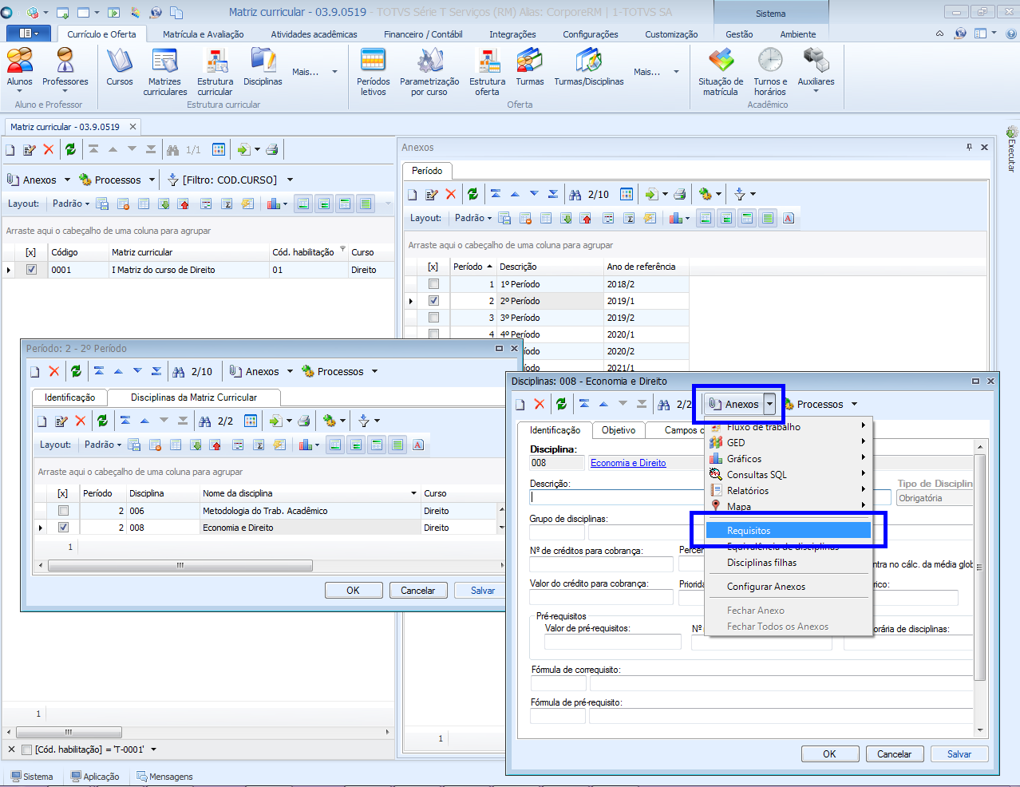
Task: Open Anexos dropdown arrow in Disciplinas window
Action: [x=769, y=404]
